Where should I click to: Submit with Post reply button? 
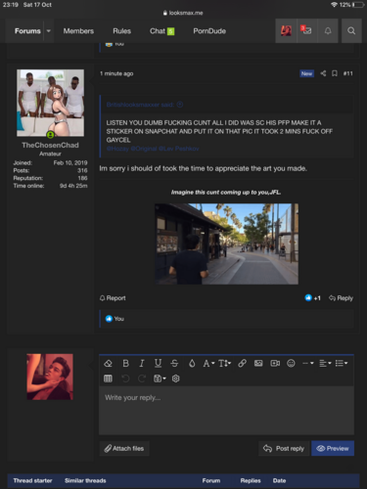(x=284, y=449)
